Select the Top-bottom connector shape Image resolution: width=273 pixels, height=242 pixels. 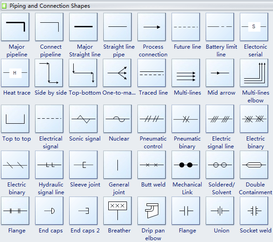tap(83, 73)
